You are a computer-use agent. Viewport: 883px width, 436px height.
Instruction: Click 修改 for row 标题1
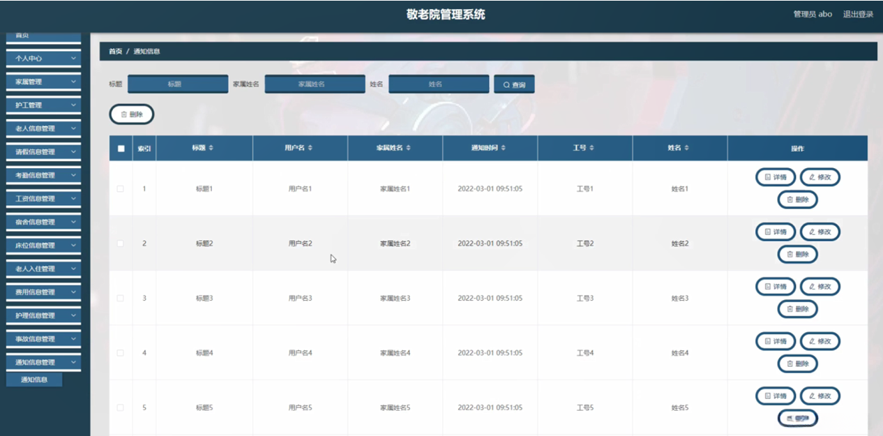820,177
